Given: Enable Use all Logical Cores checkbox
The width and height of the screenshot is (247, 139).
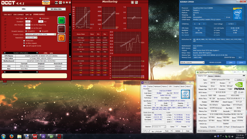Looking at the screenshot, I should click(24, 46).
